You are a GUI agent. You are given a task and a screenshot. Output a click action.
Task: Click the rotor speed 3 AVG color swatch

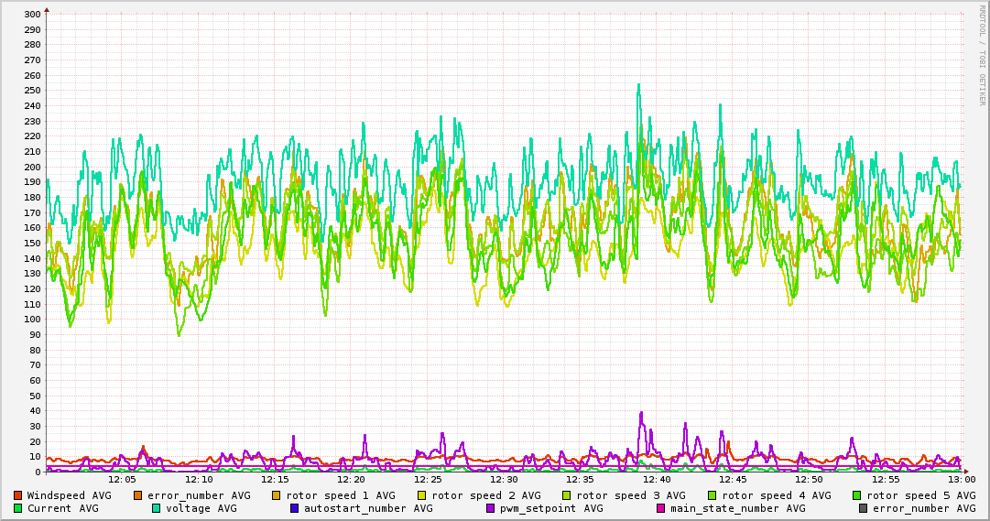(566, 495)
